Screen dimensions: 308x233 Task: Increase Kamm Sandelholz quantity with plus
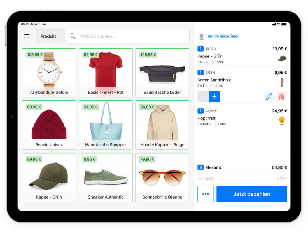click(x=214, y=96)
